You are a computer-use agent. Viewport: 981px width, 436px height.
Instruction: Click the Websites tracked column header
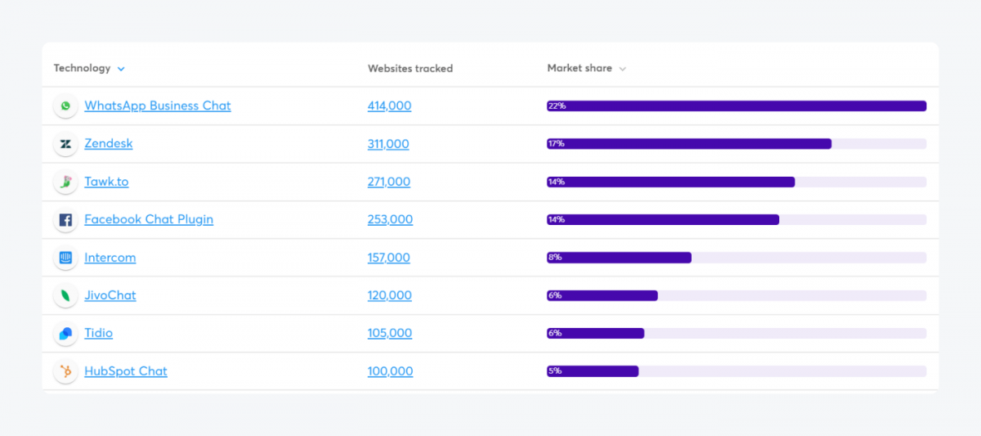pyautogui.click(x=410, y=69)
